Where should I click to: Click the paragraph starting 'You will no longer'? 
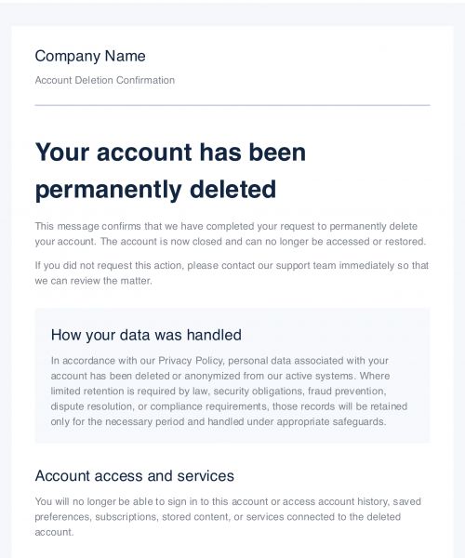[228, 517]
